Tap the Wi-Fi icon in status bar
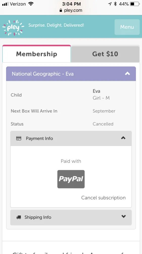Image resolution: width=142 pixels, height=254 pixels. click(31, 4)
